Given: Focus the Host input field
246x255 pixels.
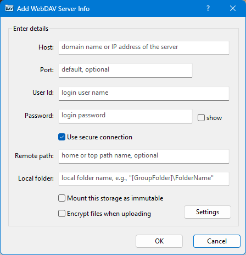Looking at the screenshot, I should [x=144, y=48].
